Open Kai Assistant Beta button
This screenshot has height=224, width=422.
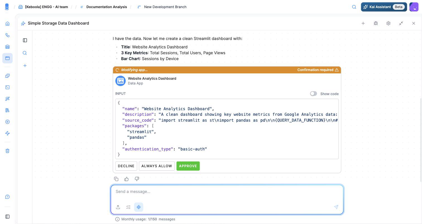tap(384, 7)
